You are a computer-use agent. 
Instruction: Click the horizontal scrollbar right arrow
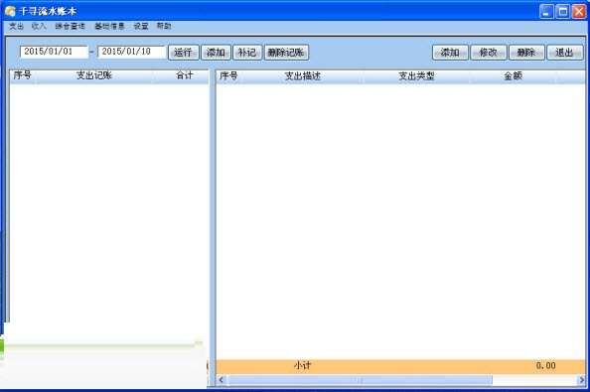[582, 380]
